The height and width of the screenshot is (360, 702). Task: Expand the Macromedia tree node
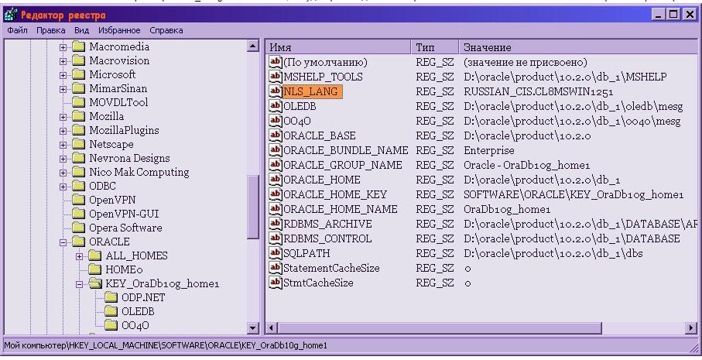click(63, 47)
